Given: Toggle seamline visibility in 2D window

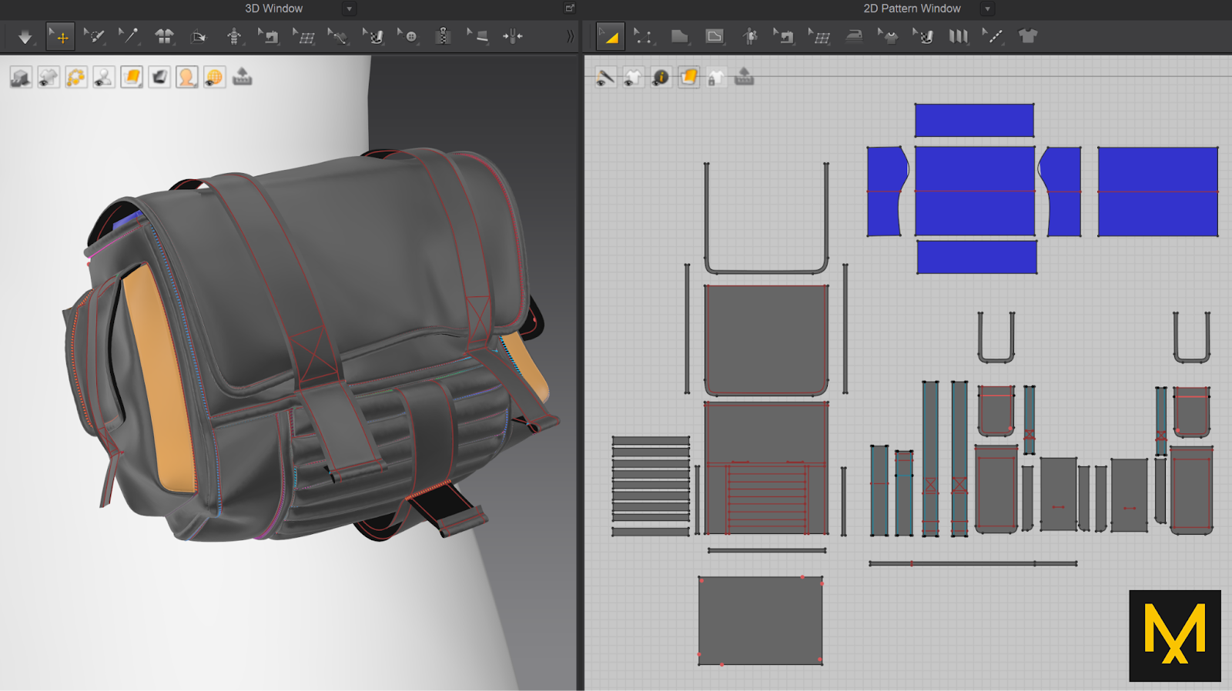Looking at the screenshot, I should tap(605, 77).
